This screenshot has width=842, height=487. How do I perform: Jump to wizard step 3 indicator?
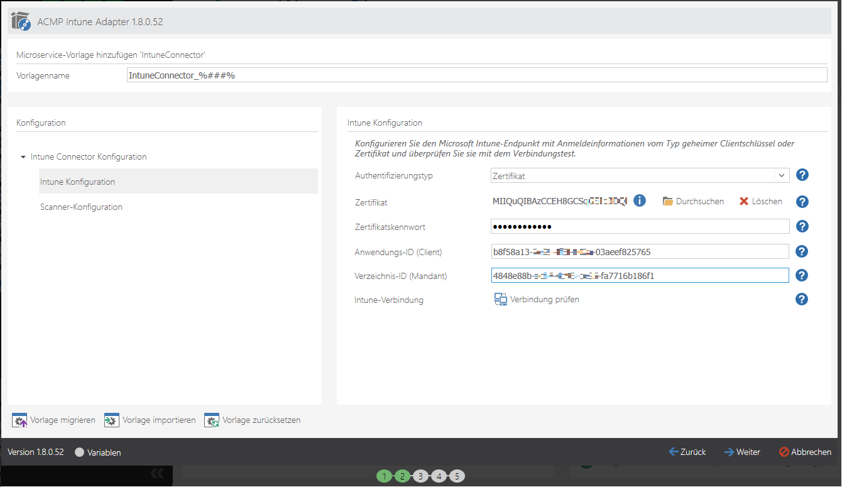click(x=420, y=476)
